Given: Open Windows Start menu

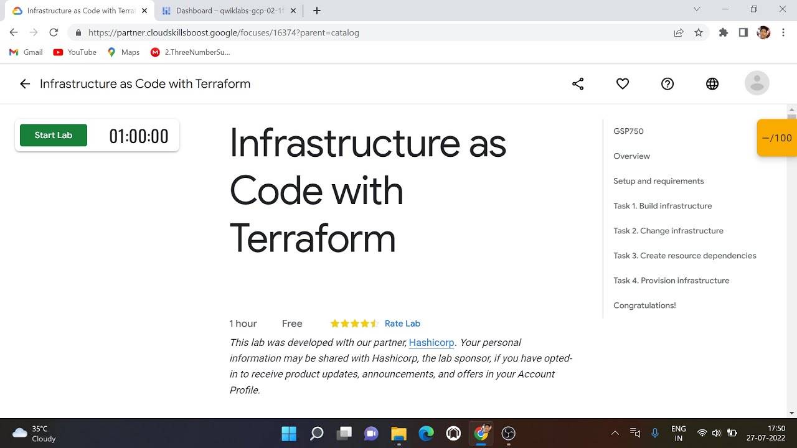Looking at the screenshot, I should click(289, 433).
